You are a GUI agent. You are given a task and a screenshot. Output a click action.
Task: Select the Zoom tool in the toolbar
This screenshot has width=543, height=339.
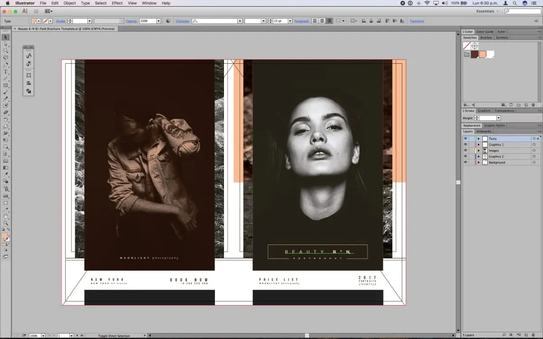tap(6, 223)
